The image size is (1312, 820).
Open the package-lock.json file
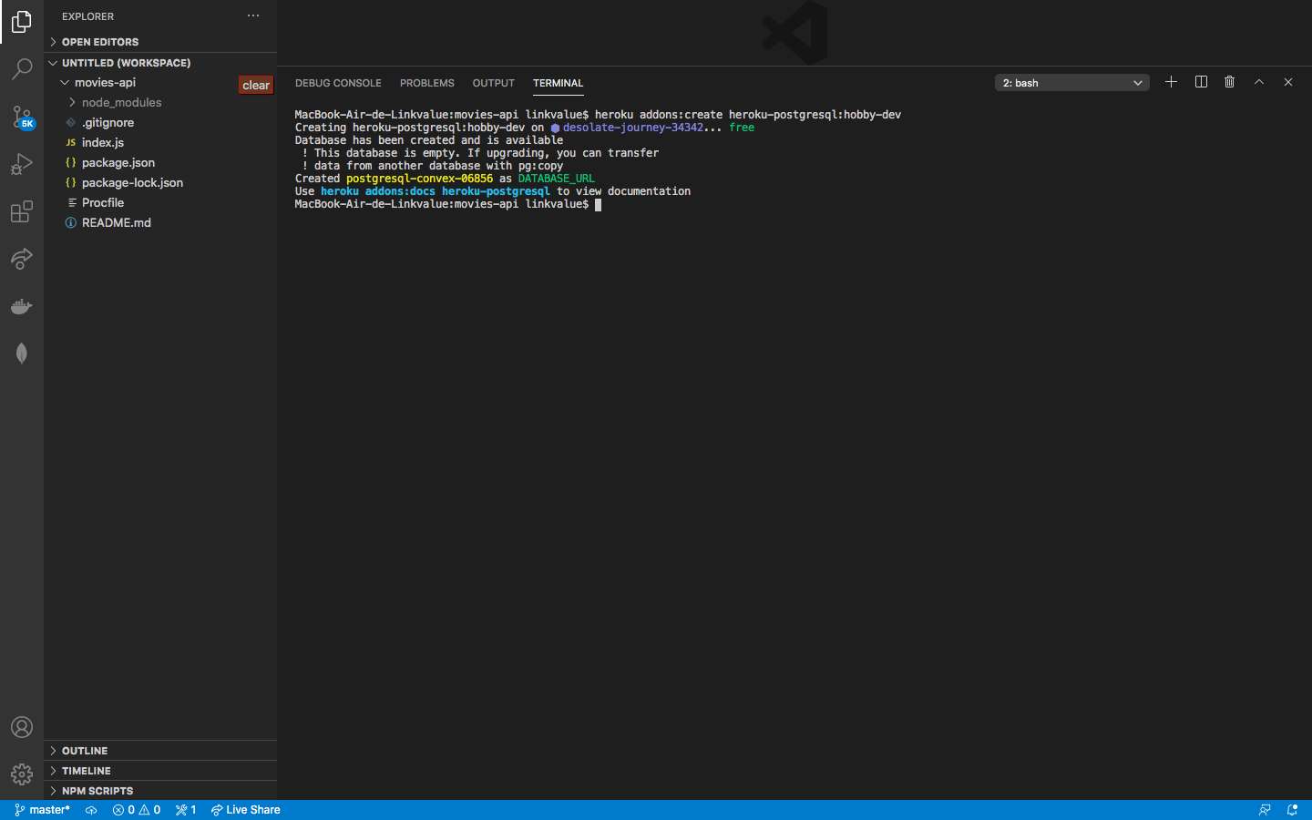point(160,182)
